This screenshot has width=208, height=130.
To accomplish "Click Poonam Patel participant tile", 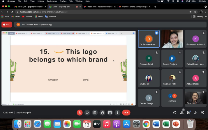I will [x=149, y=58].
